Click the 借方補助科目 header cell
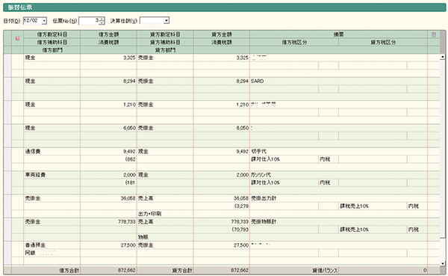 52,43
